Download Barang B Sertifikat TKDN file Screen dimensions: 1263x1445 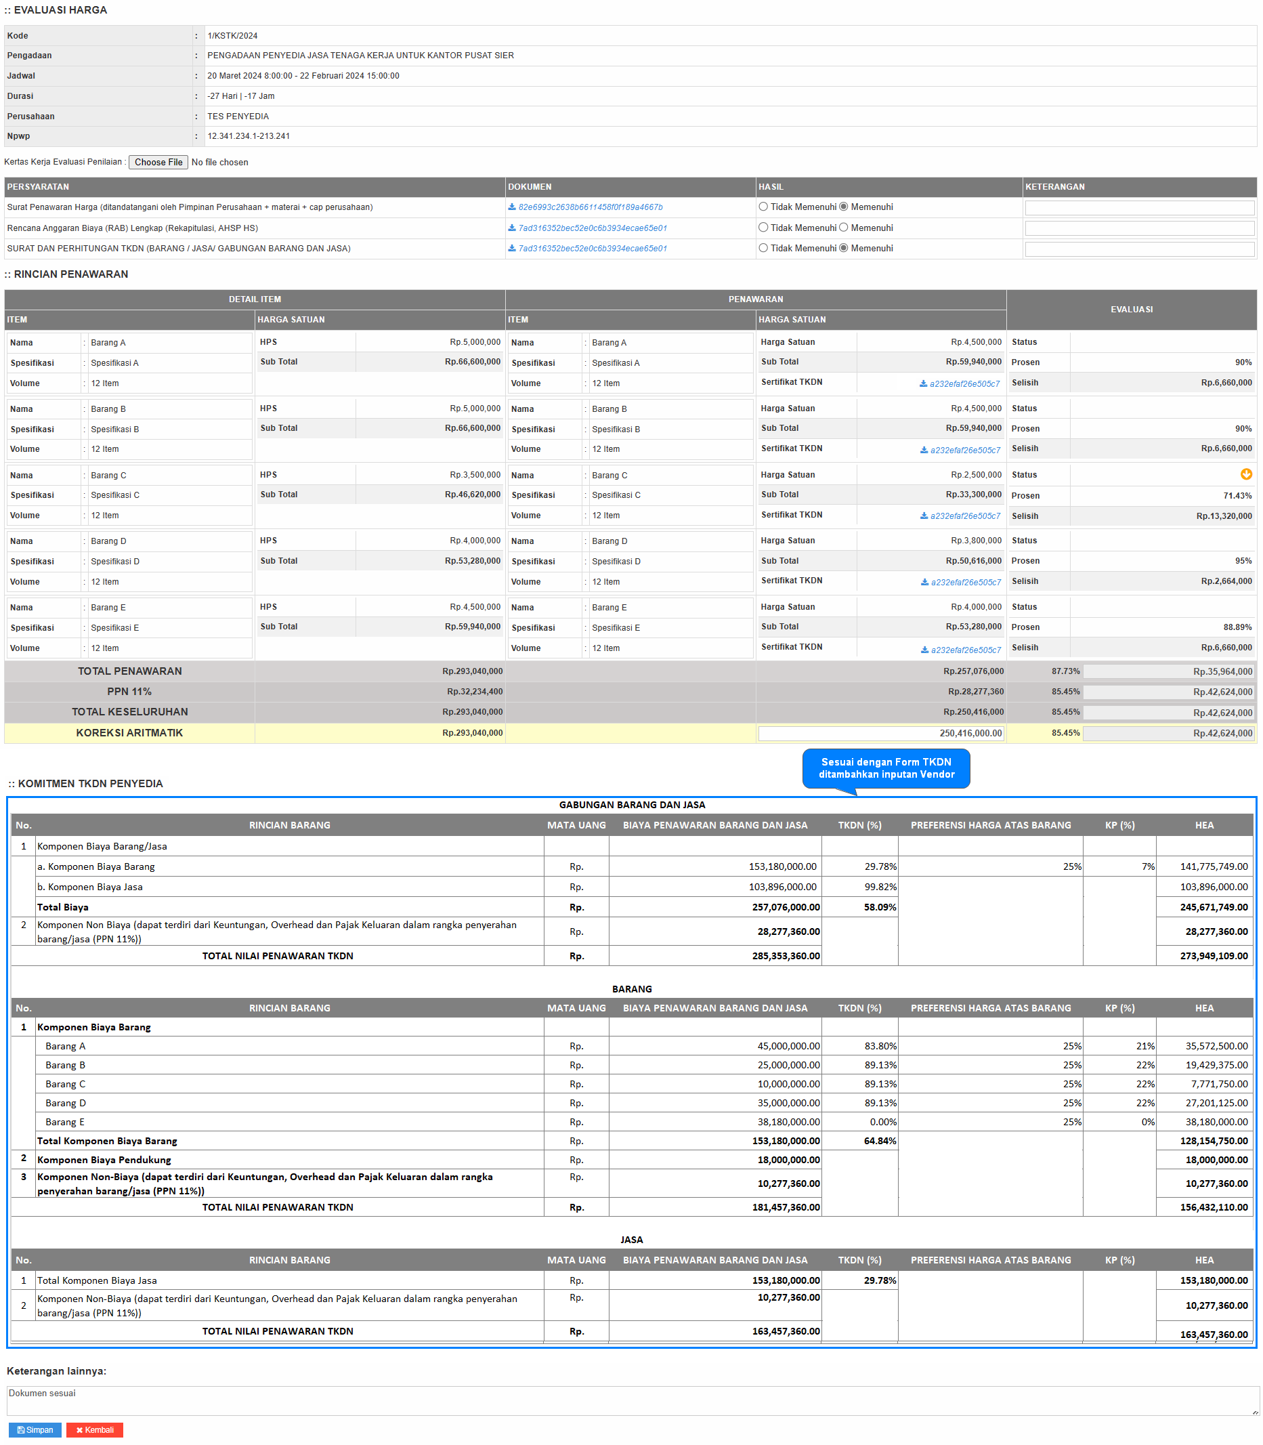coord(964,451)
